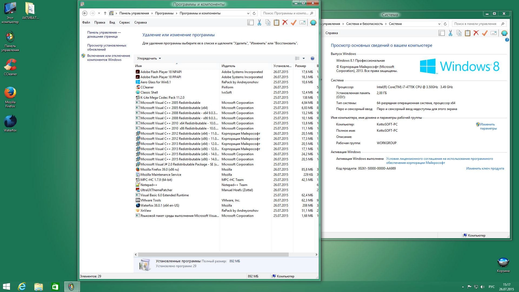Viewport: 519px width, 292px height.
Task: Click Cut scissors icon in Programs window toolbar
Action: (x=259, y=23)
